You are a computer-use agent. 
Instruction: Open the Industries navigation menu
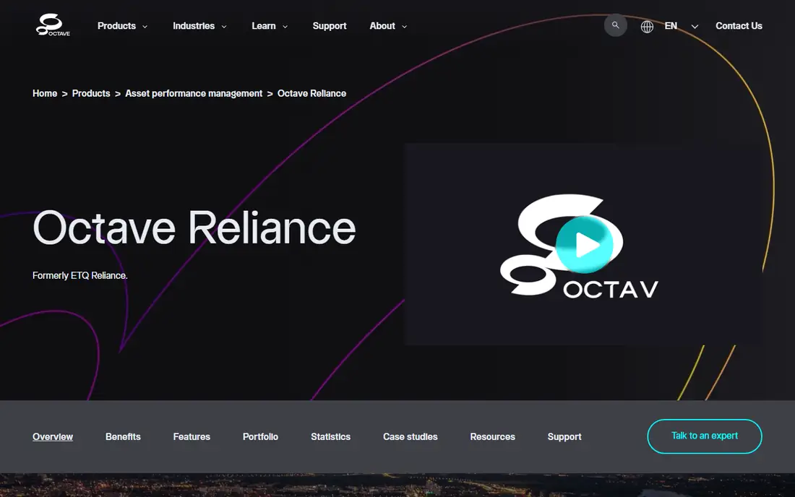coord(194,26)
